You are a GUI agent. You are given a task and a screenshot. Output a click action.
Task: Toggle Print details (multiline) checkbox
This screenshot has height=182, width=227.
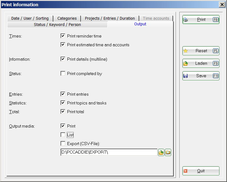(x=63, y=59)
